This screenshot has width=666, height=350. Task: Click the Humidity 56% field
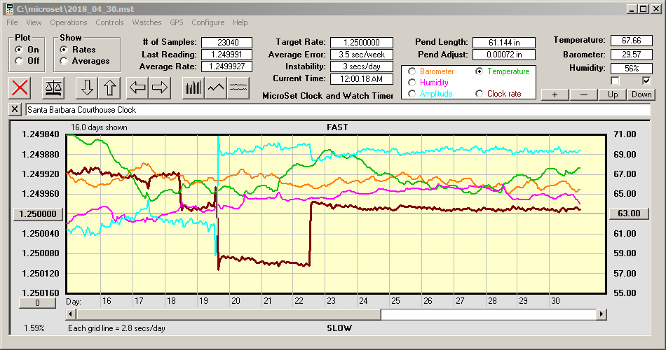631,69
